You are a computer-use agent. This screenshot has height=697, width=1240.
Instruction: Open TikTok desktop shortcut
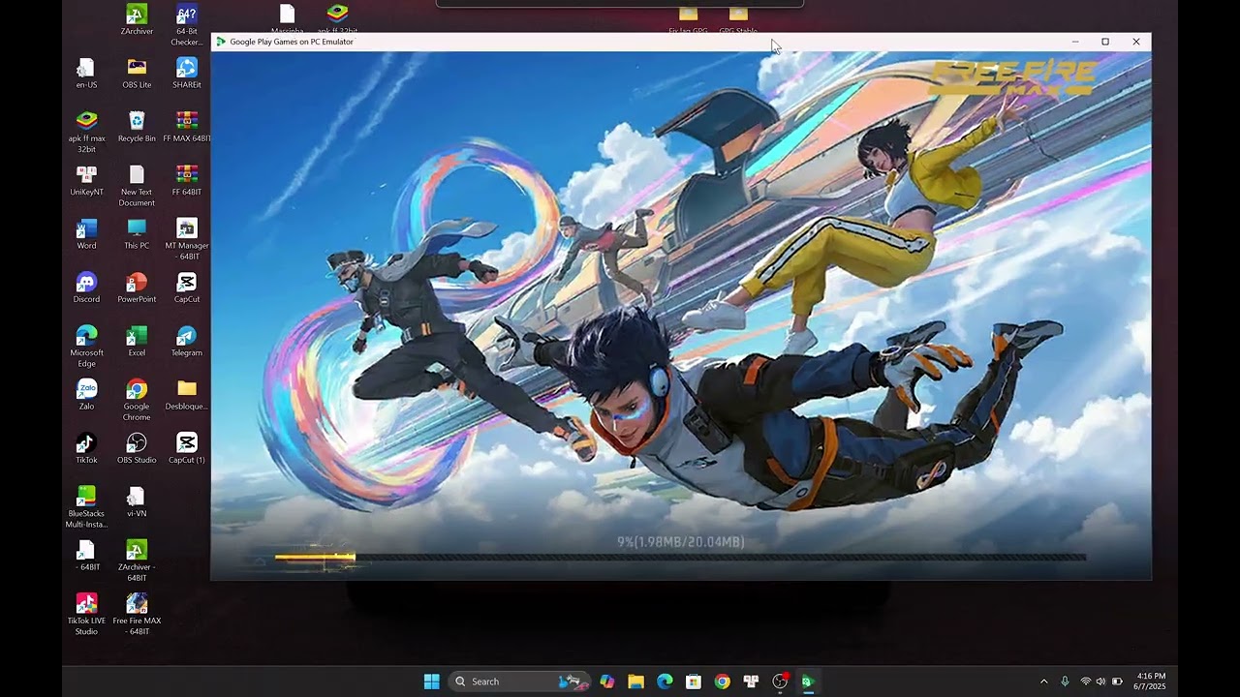coord(86,448)
